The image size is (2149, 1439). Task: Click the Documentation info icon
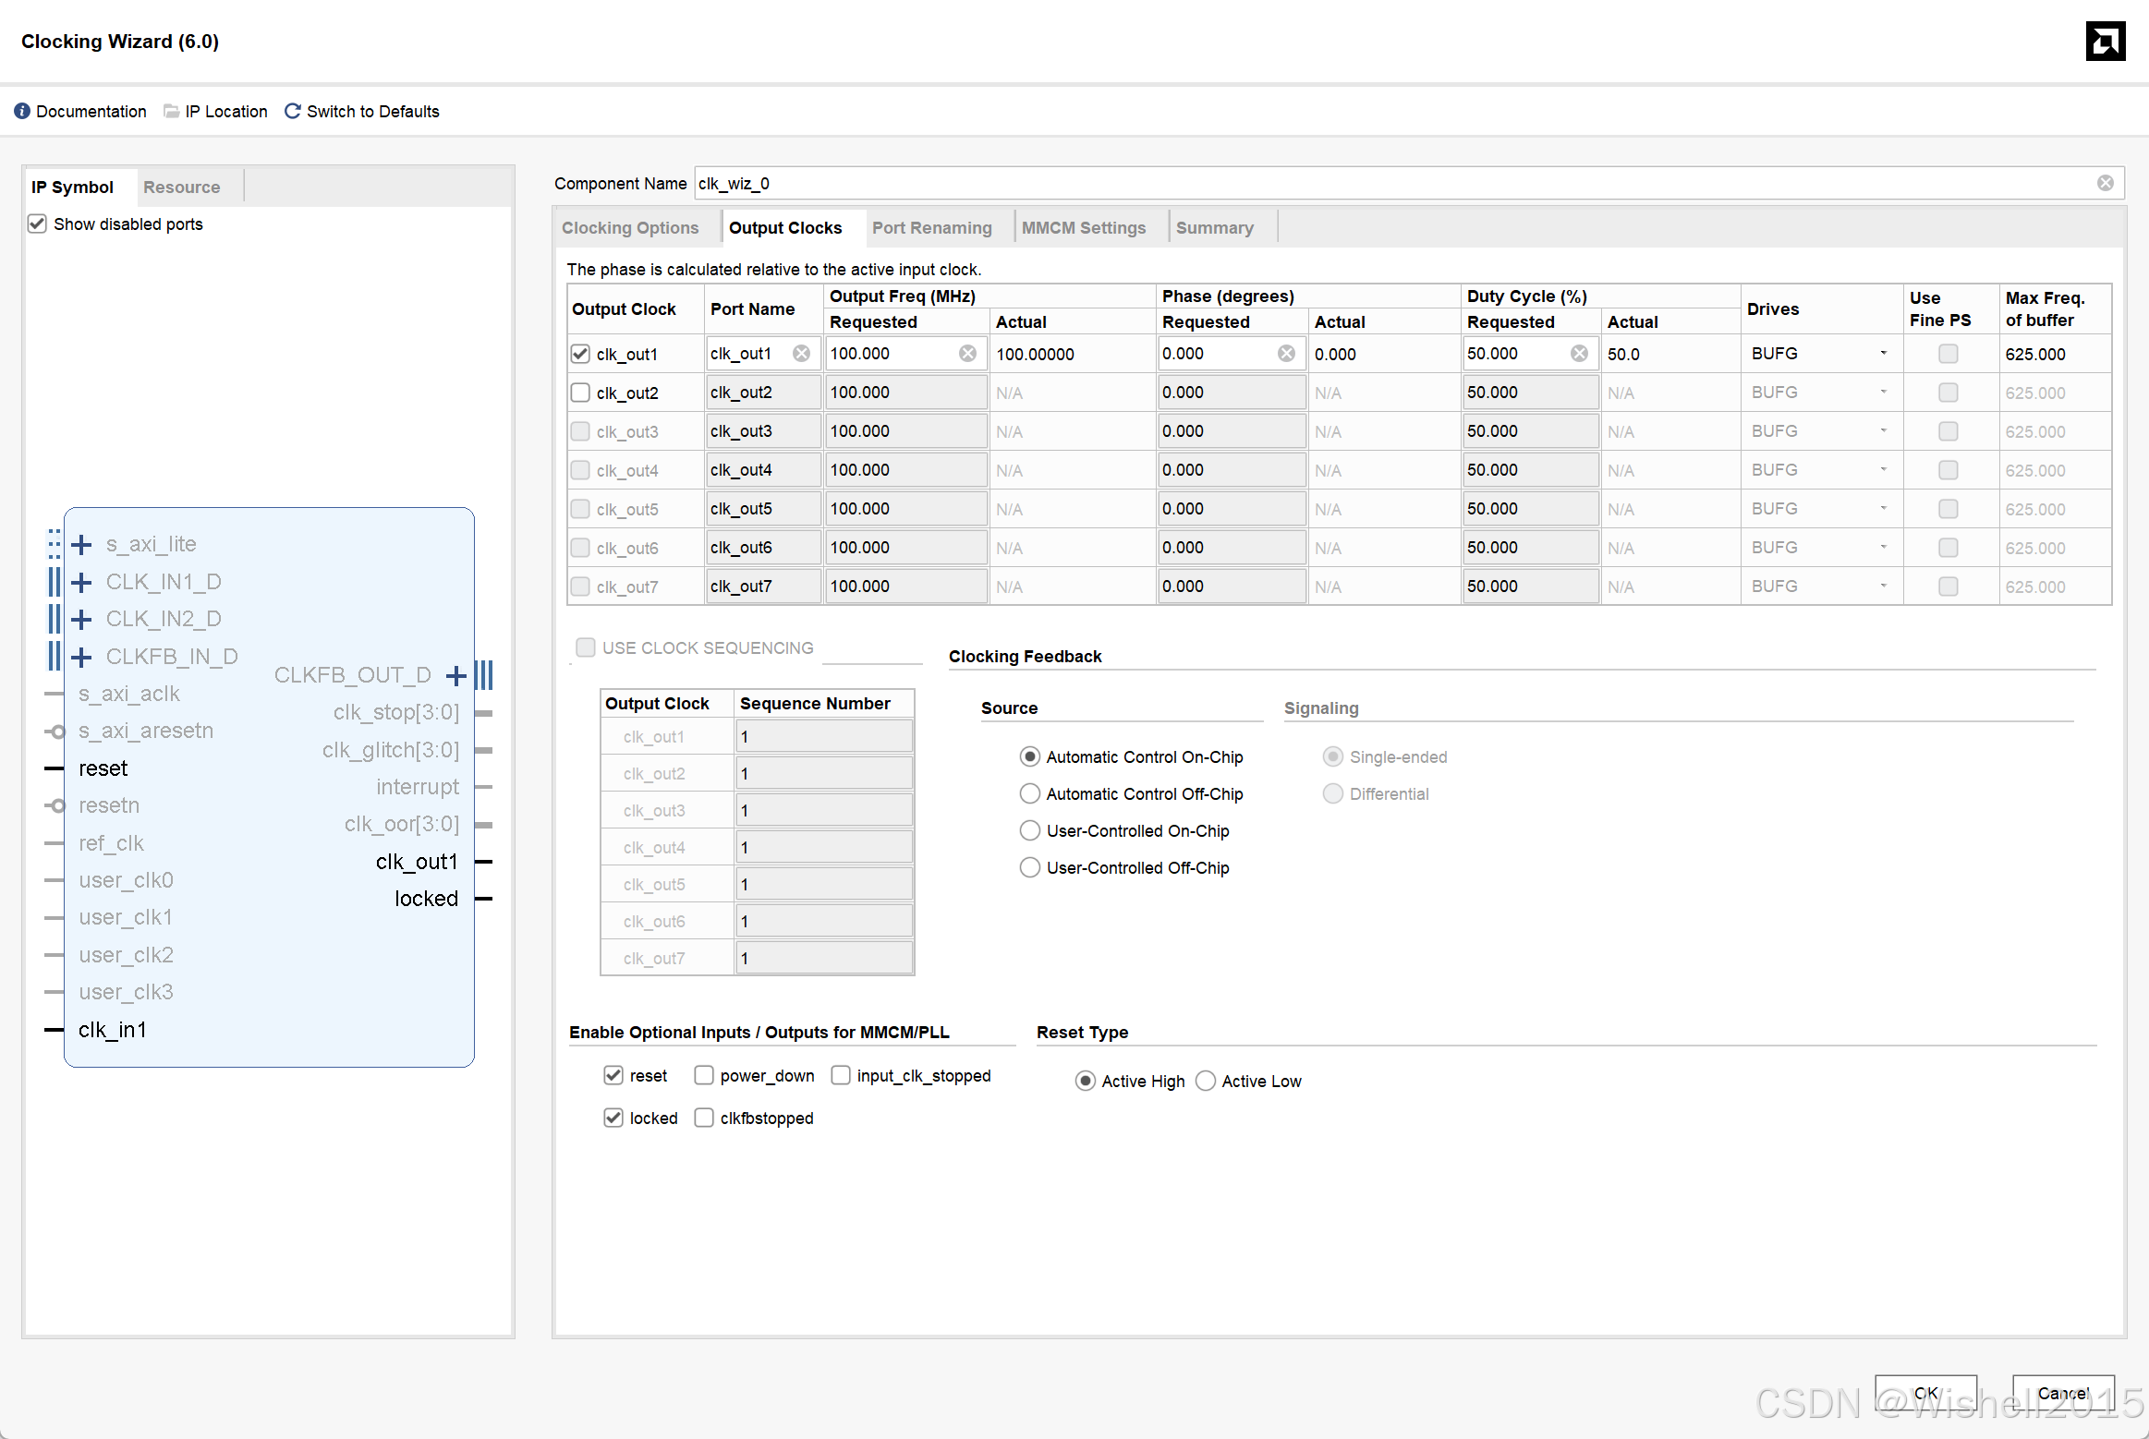click(22, 111)
